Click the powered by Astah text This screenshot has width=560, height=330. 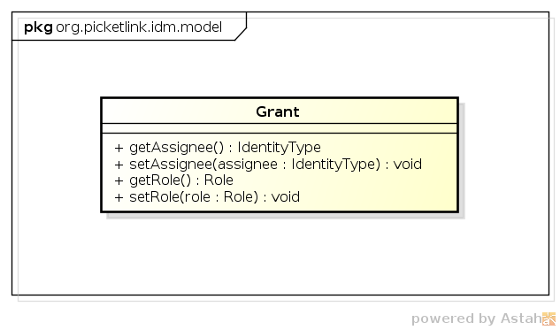477,318
